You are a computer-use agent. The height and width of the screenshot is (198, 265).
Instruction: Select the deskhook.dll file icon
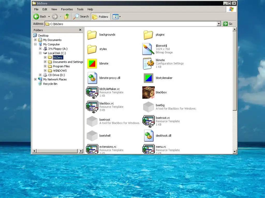pos(149,136)
